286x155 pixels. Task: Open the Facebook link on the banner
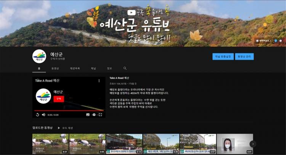coord(275,40)
